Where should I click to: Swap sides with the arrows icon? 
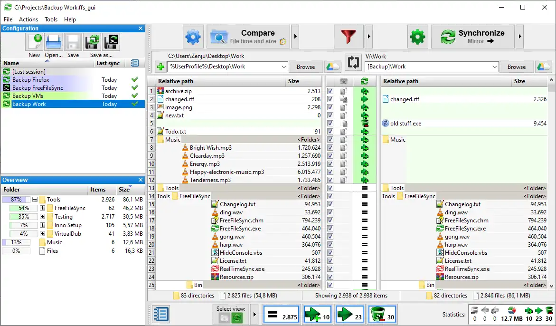pyautogui.click(x=354, y=62)
